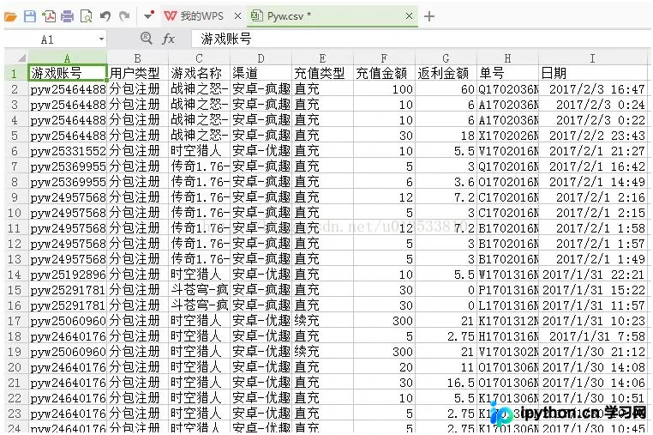This screenshot has height=435, width=653.
Task: Expand the Name Box dropdown arrow
Action: pos(101,39)
